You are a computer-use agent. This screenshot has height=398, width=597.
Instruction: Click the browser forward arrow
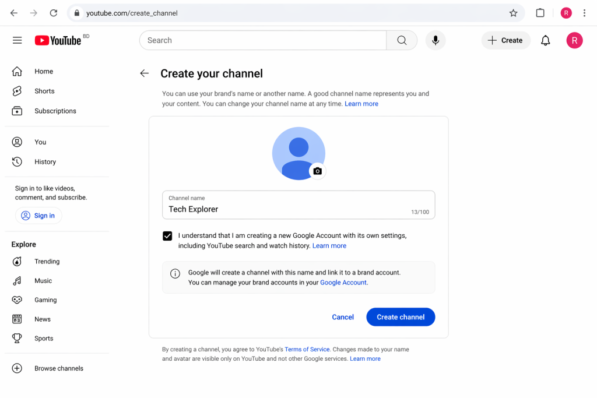(34, 13)
